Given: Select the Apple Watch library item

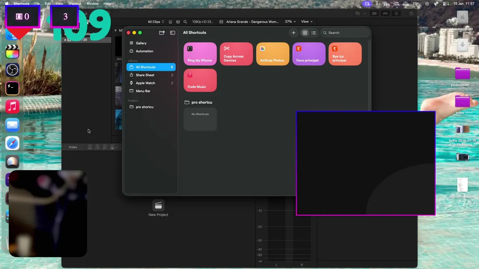Looking at the screenshot, I should pos(151,83).
